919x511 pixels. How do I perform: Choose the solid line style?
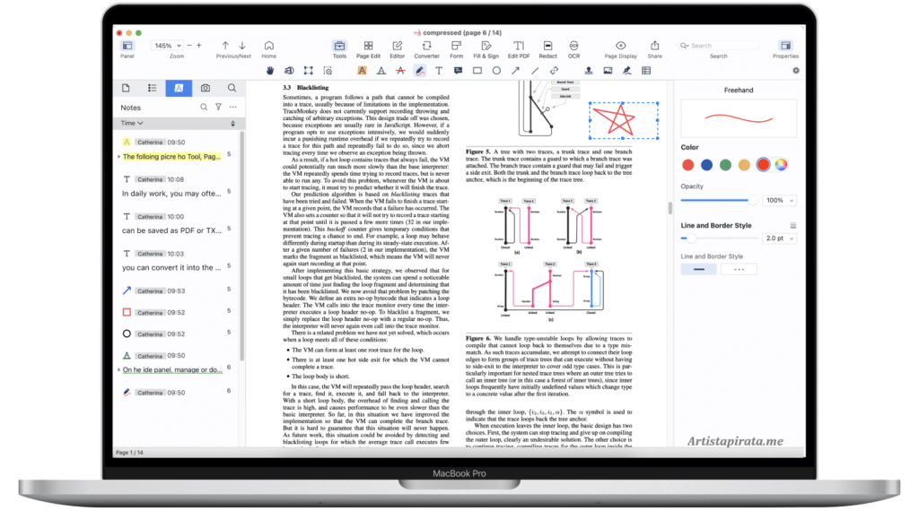click(698, 269)
